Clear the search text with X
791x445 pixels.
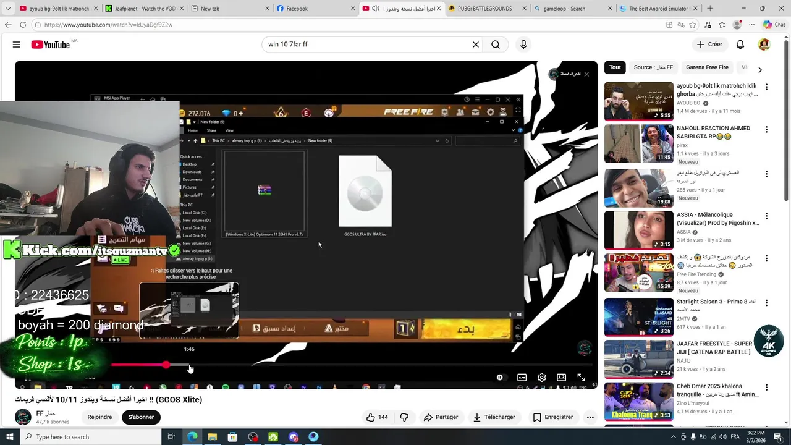(x=476, y=44)
